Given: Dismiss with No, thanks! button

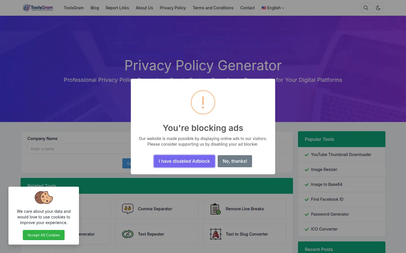Looking at the screenshot, I should (235, 161).
